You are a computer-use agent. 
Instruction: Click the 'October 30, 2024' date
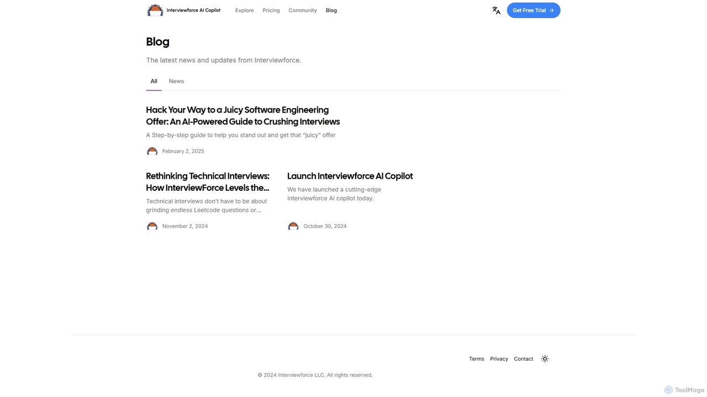325,226
